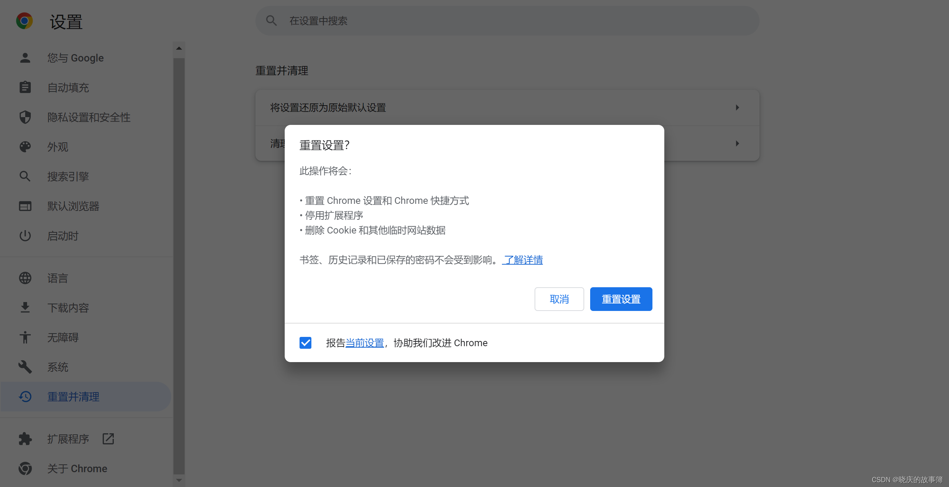This screenshot has height=487, width=949.
Task: Click the wrench icon for 系统
Action: (x=25, y=367)
